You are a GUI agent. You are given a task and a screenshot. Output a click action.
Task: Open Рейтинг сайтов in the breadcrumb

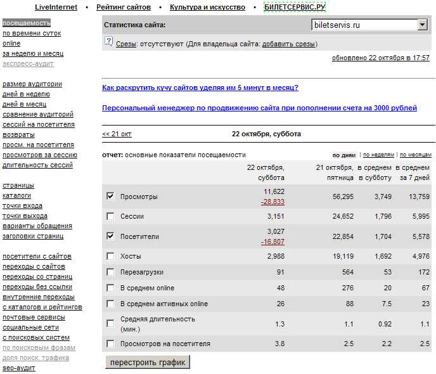pos(124,8)
